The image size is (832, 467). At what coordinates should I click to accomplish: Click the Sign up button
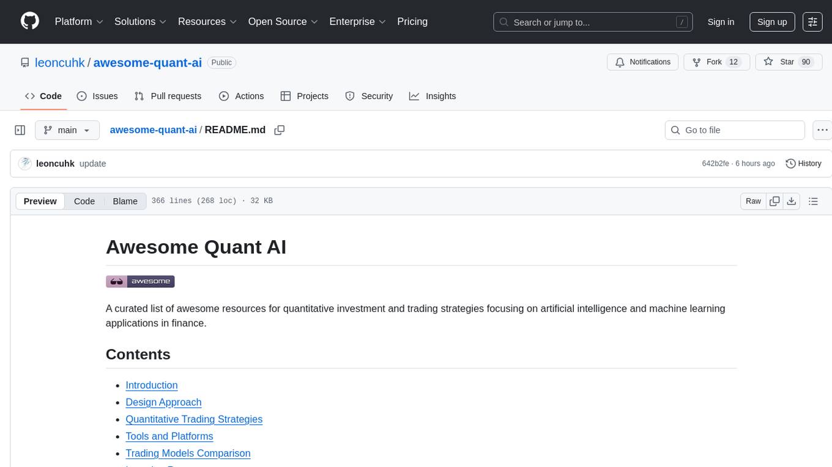[x=772, y=22]
